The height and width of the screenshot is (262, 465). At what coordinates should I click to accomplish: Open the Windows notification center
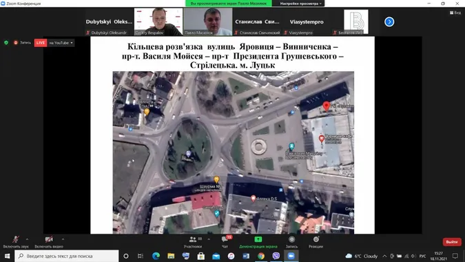(455, 256)
